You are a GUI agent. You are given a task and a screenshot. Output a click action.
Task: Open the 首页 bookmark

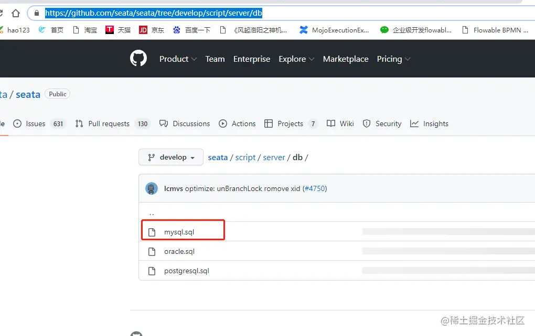pyautogui.click(x=51, y=30)
